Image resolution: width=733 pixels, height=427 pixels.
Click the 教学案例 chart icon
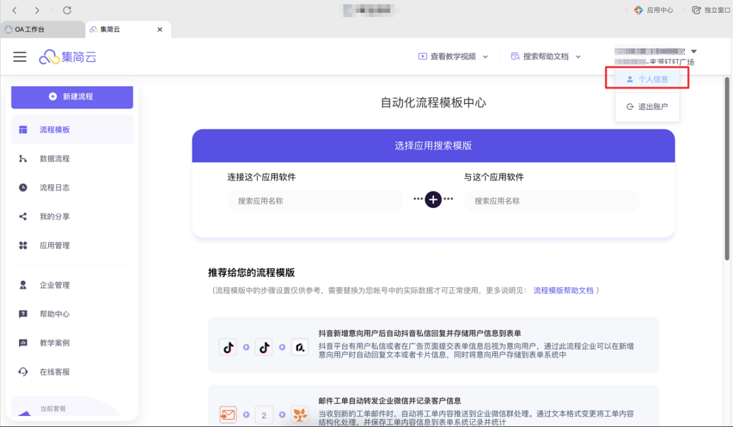tap(23, 343)
